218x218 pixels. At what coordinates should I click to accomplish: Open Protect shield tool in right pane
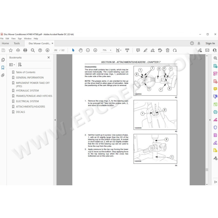coord(215,127)
